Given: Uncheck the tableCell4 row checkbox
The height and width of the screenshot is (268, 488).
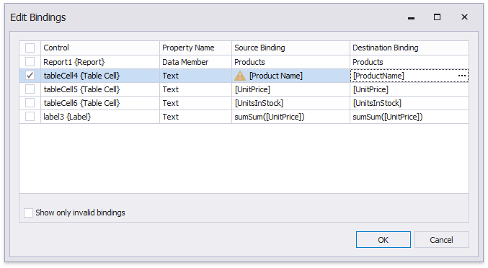Looking at the screenshot, I should pos(30,76).
